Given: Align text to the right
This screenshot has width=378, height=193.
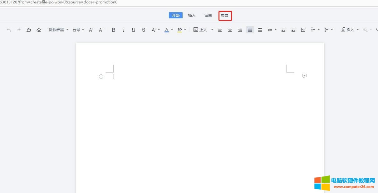Looking at the screenshot, I should pyautogui.click(x=240, y=30).
